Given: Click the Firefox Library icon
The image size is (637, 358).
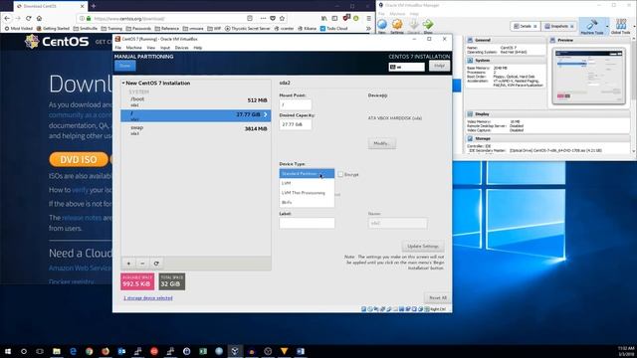Looking at the screenshot, I should pos(323,18).
